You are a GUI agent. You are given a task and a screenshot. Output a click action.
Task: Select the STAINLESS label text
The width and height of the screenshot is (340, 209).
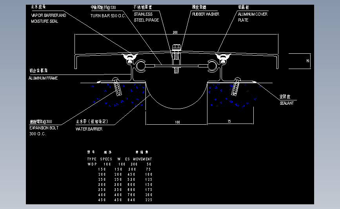click(x=143, y=14)
